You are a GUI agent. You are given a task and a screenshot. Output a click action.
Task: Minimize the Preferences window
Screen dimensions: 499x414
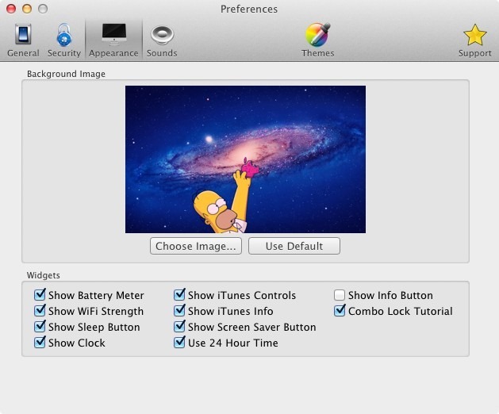click(x=27, y=9)
